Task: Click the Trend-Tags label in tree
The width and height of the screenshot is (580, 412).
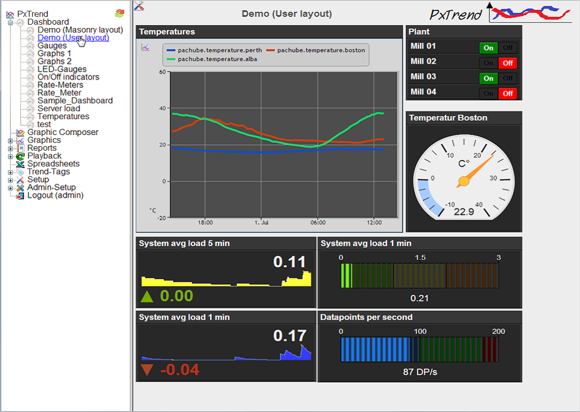Action: pos(48,172)
